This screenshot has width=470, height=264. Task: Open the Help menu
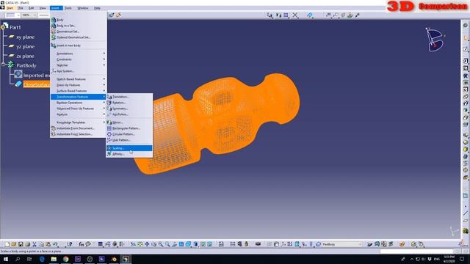(x=97, y=8)
